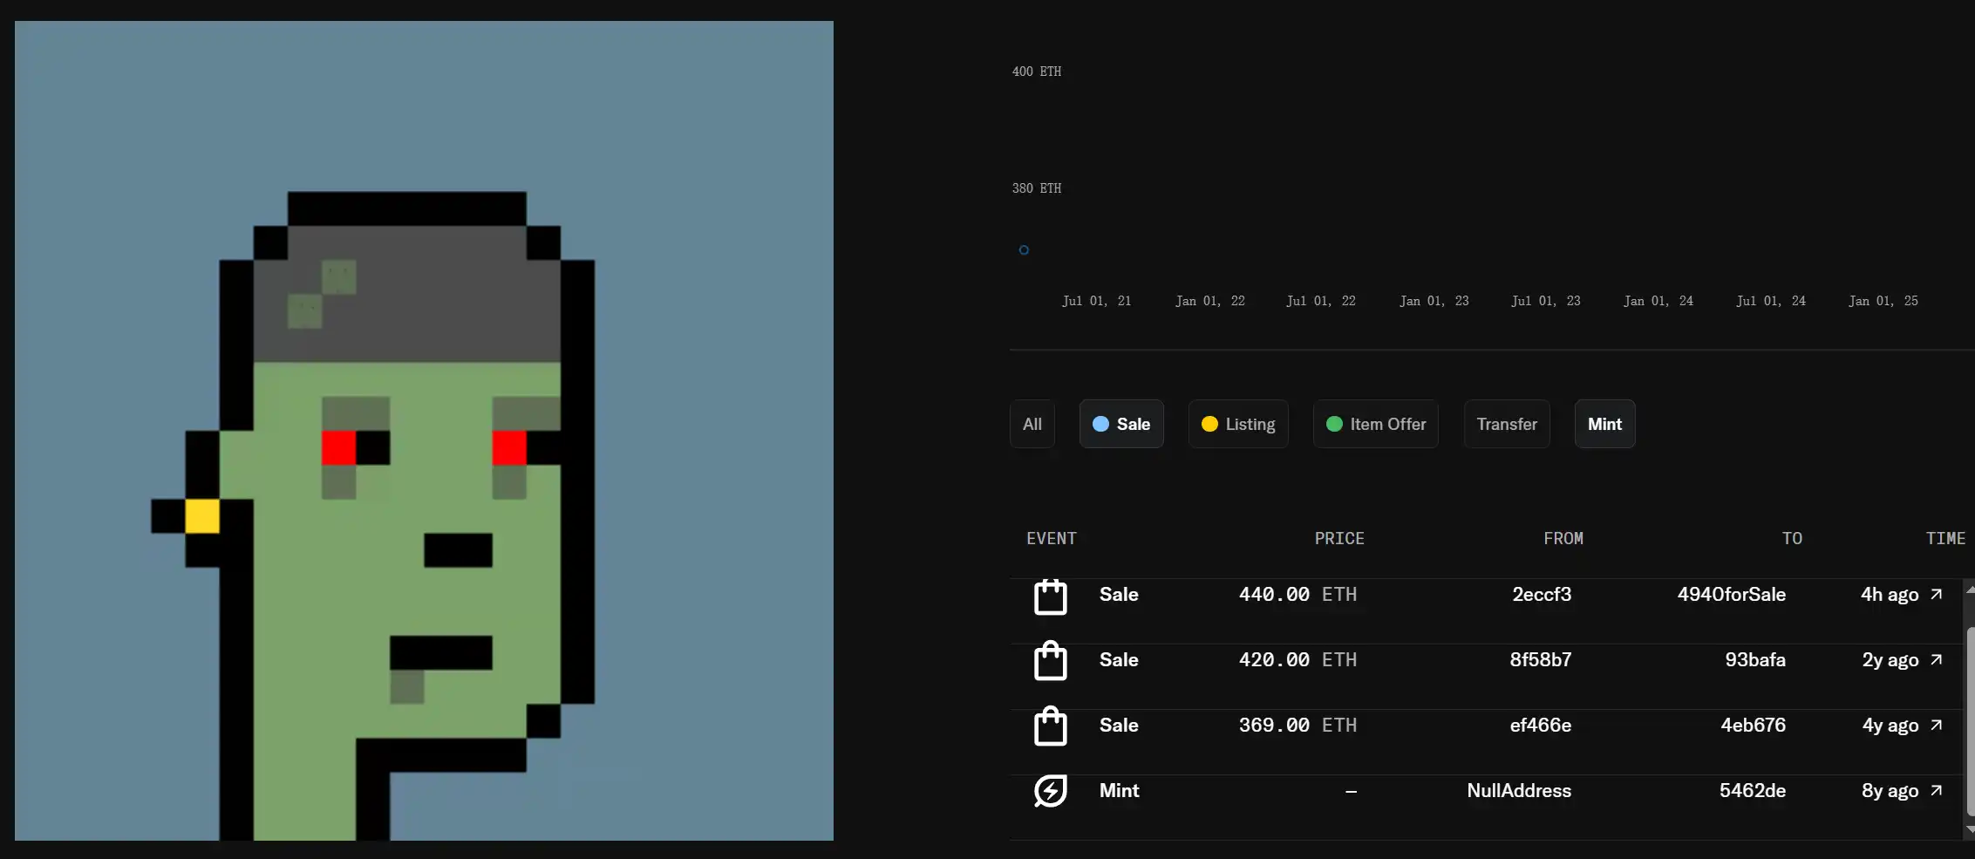
Task: View the zombie punk NFT image
Action: (x=424, y=431)
